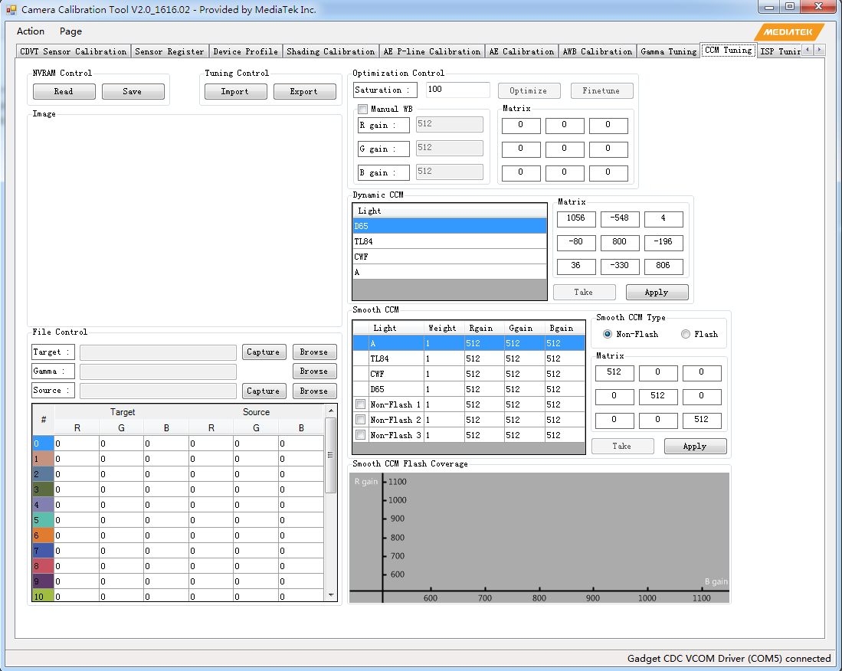Select CWF in Dynamic CCM light list

tap(450, 257)
